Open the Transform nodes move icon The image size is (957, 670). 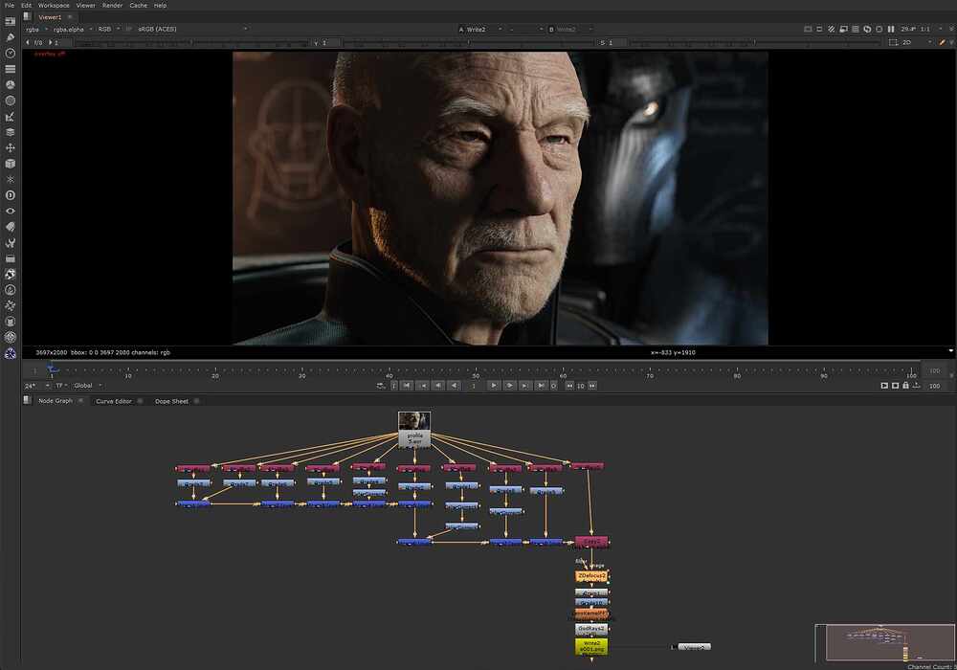point(11,147)
